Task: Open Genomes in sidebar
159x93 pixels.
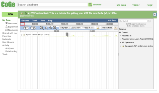Action: pyautogui.click(x=13, y=23)
